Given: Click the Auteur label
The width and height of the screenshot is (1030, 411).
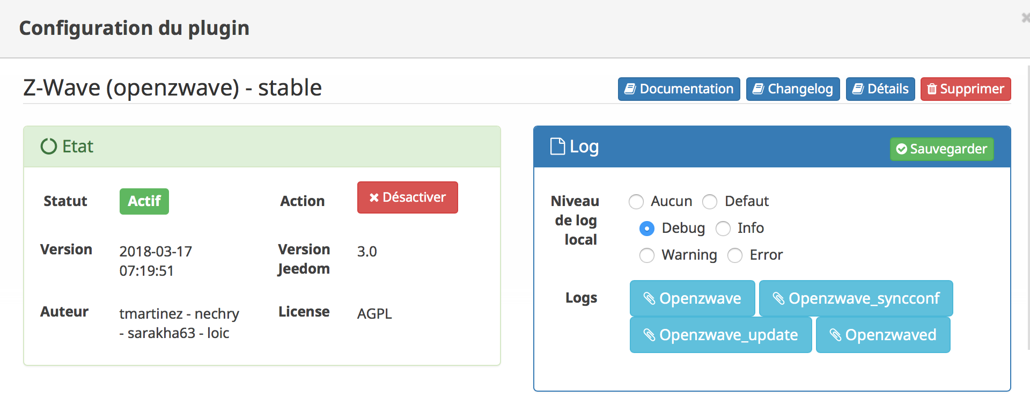Looking at the screenshot, I should point(64,312).
